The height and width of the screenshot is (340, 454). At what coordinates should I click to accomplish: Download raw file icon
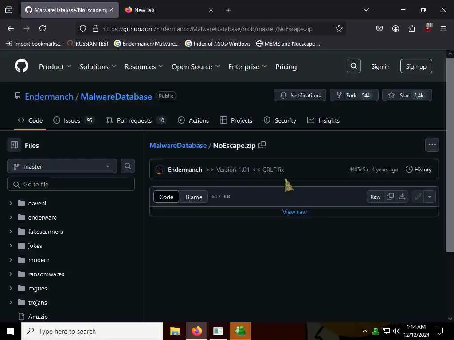click(402, 197)
